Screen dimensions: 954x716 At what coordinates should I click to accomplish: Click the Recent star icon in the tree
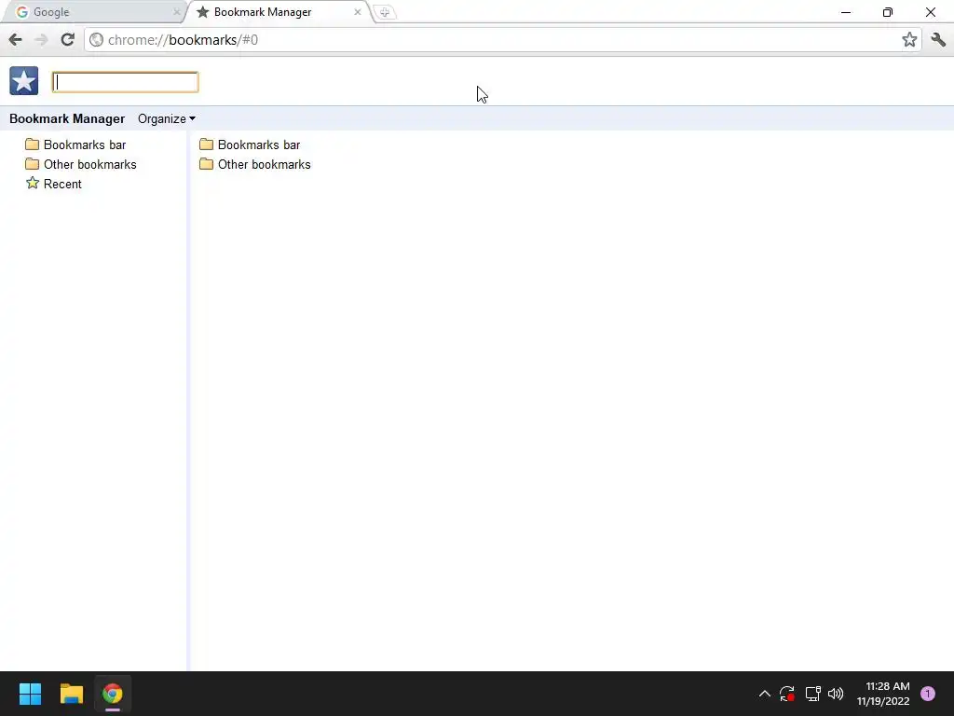[33, 184]
